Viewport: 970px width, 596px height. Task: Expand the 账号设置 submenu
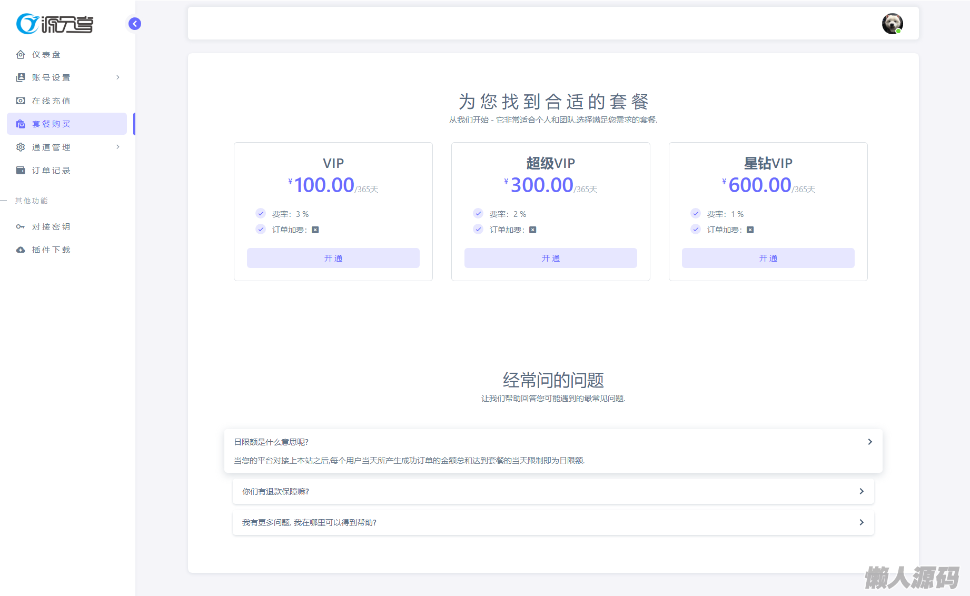67,77
